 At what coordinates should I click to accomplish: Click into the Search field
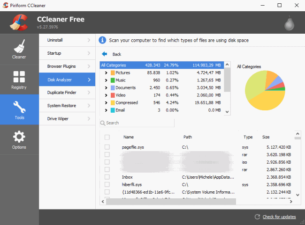click(137, 123)
